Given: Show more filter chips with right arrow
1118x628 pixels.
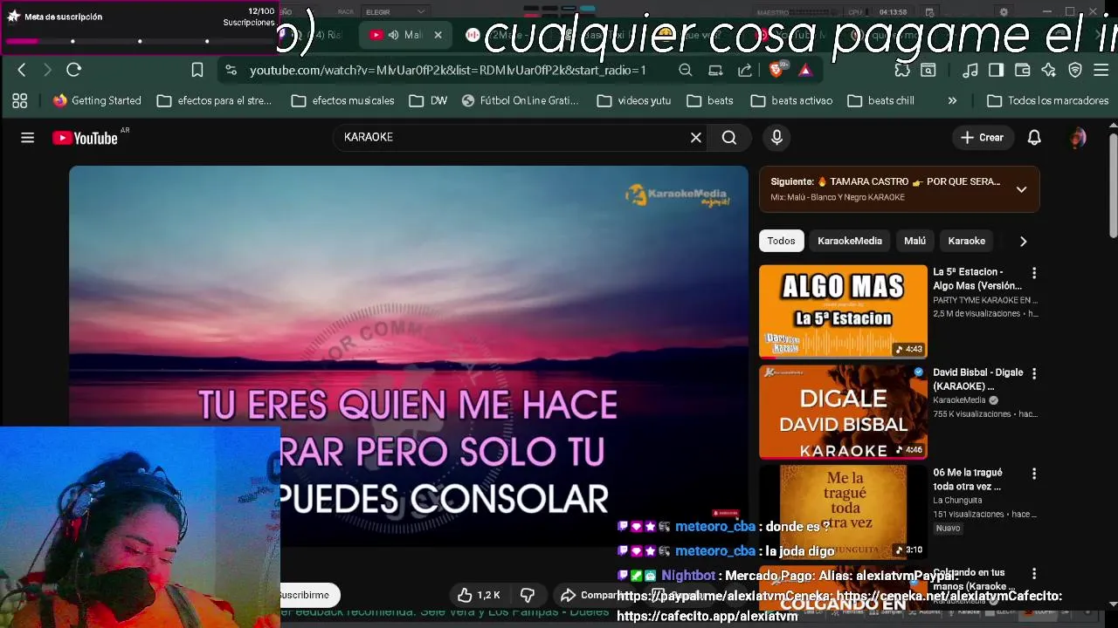Looking at the screenshot, I should (x=1023, y=241).
